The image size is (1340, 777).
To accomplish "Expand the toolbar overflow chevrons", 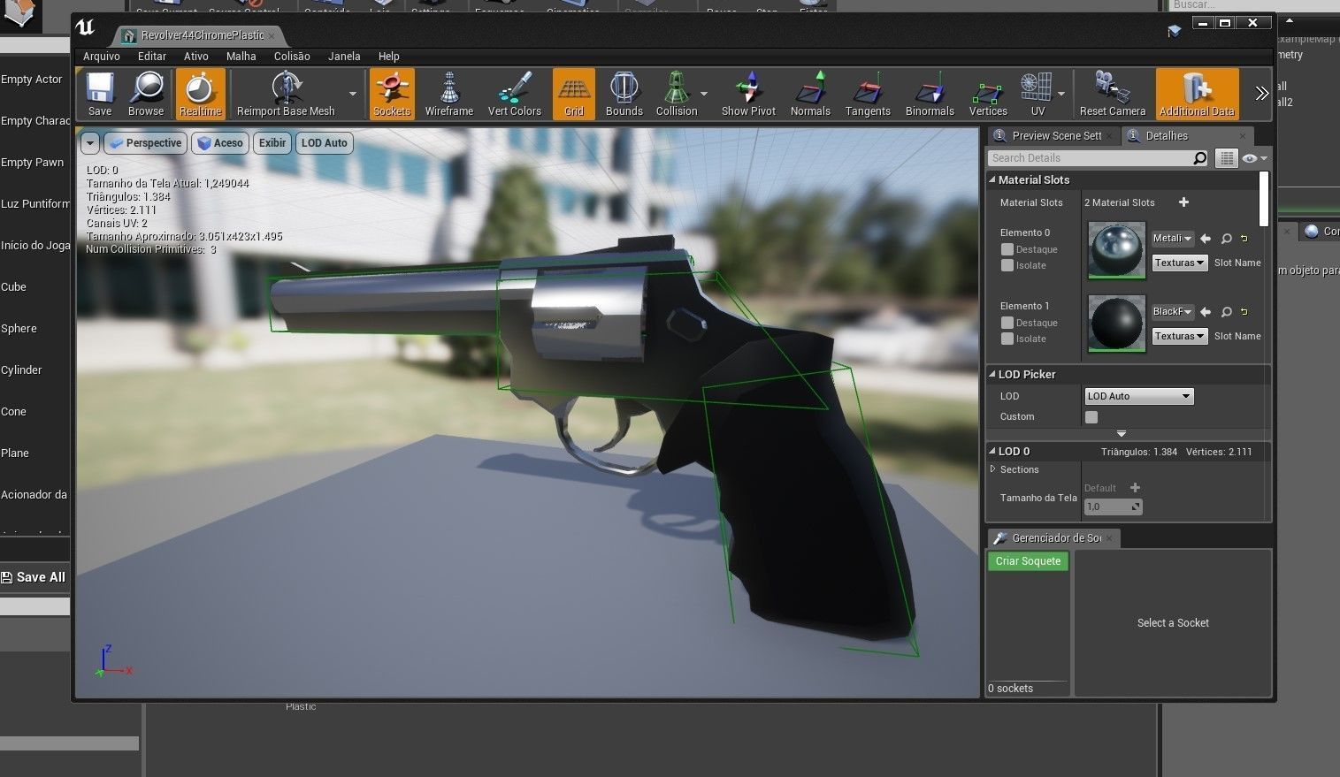I will [1261, 94].
